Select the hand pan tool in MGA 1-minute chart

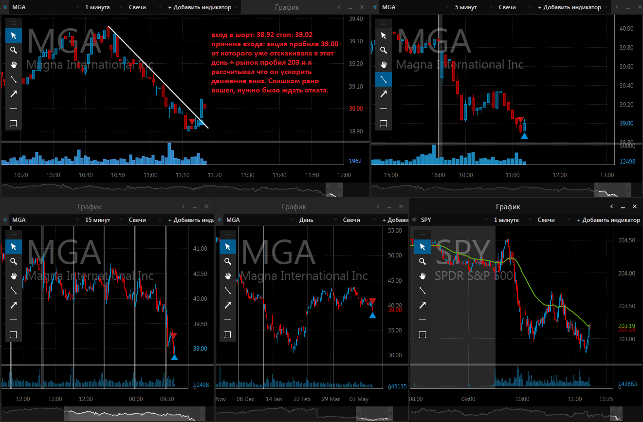(14, 64)
